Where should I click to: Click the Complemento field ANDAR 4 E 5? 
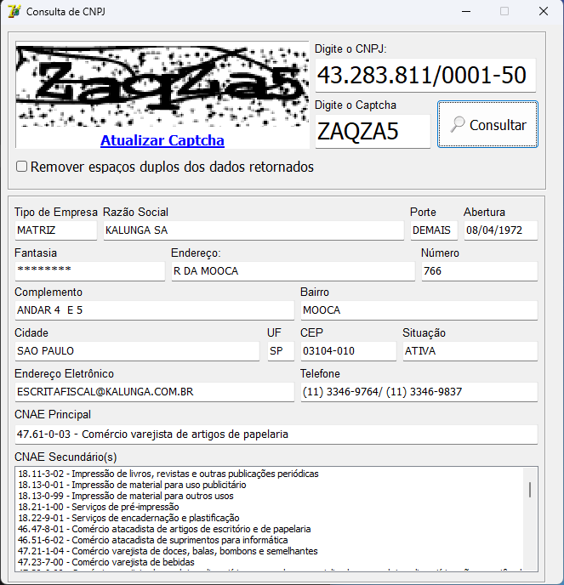point(155,310)
